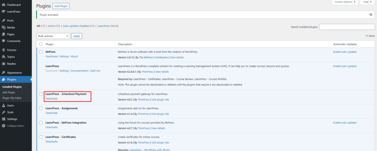The width and height of the screenshot is (377, 151).
Task: Open Plugin File Editor submenu item
Action: 12,98
